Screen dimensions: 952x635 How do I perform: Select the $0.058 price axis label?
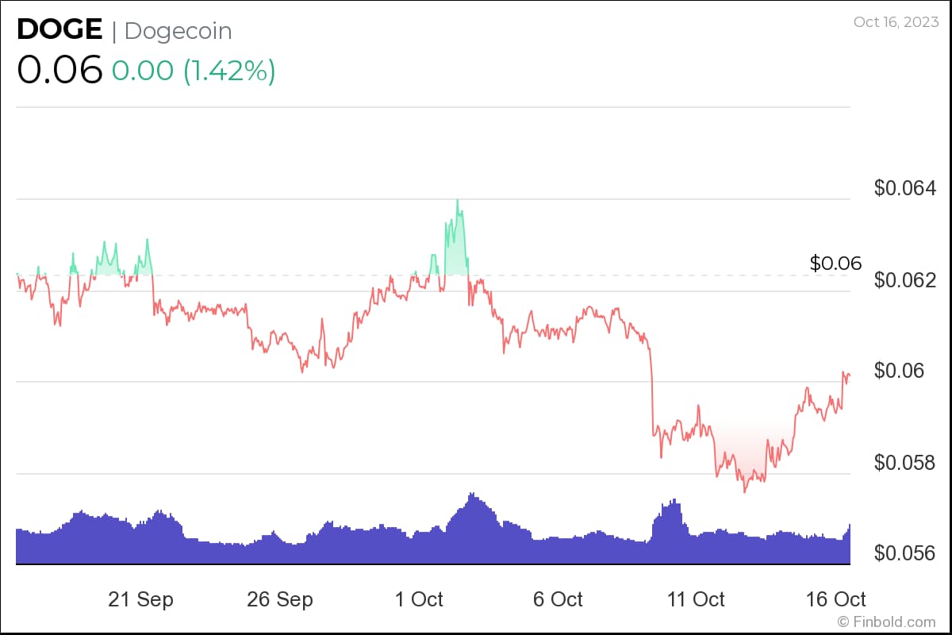pos(905,462)
